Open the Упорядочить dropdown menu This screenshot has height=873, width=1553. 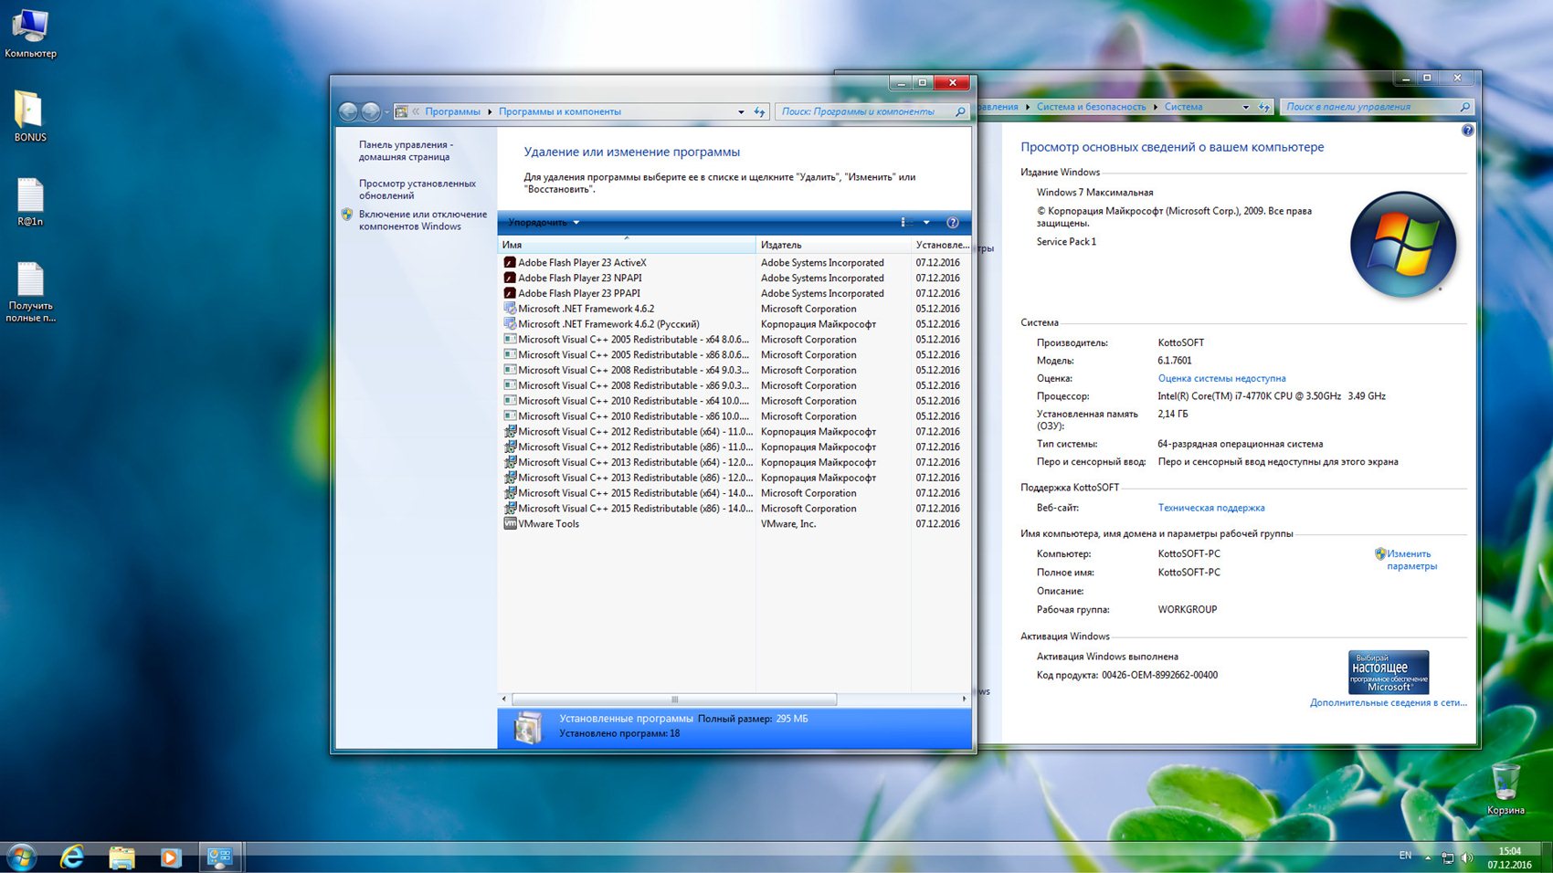[x=544, y=222]
